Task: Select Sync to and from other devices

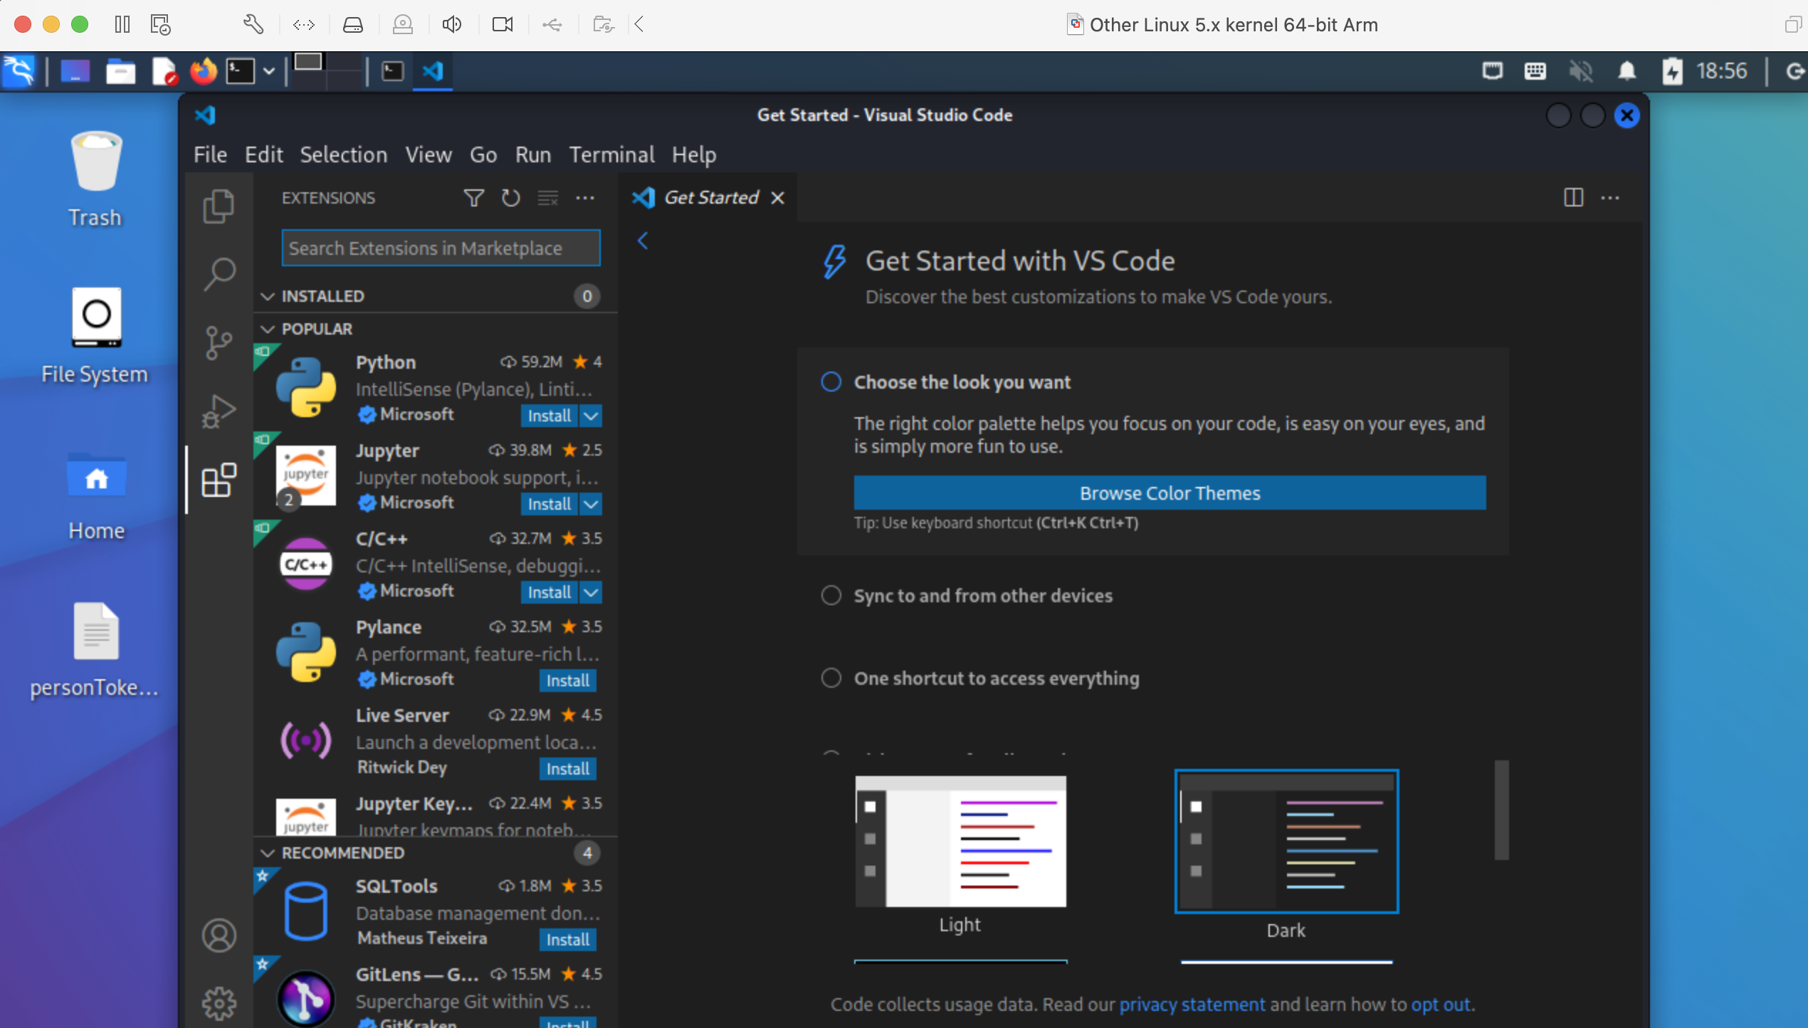Action: click(982, 596)
